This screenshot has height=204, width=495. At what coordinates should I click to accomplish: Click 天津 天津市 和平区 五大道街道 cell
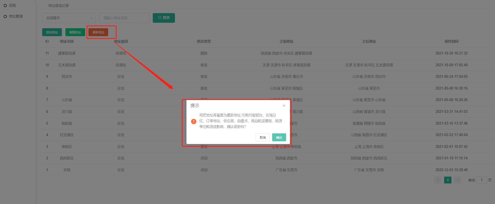point(369,65)
